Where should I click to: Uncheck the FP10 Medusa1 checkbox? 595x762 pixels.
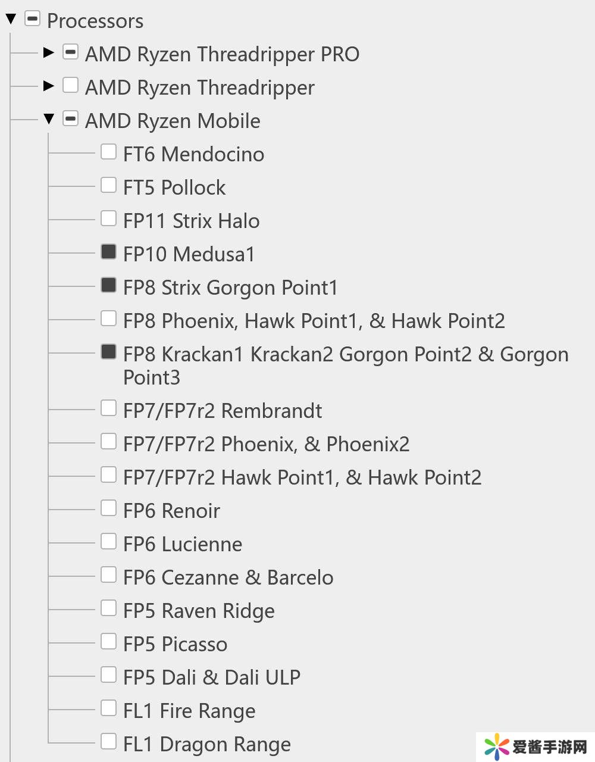point(108,252)
